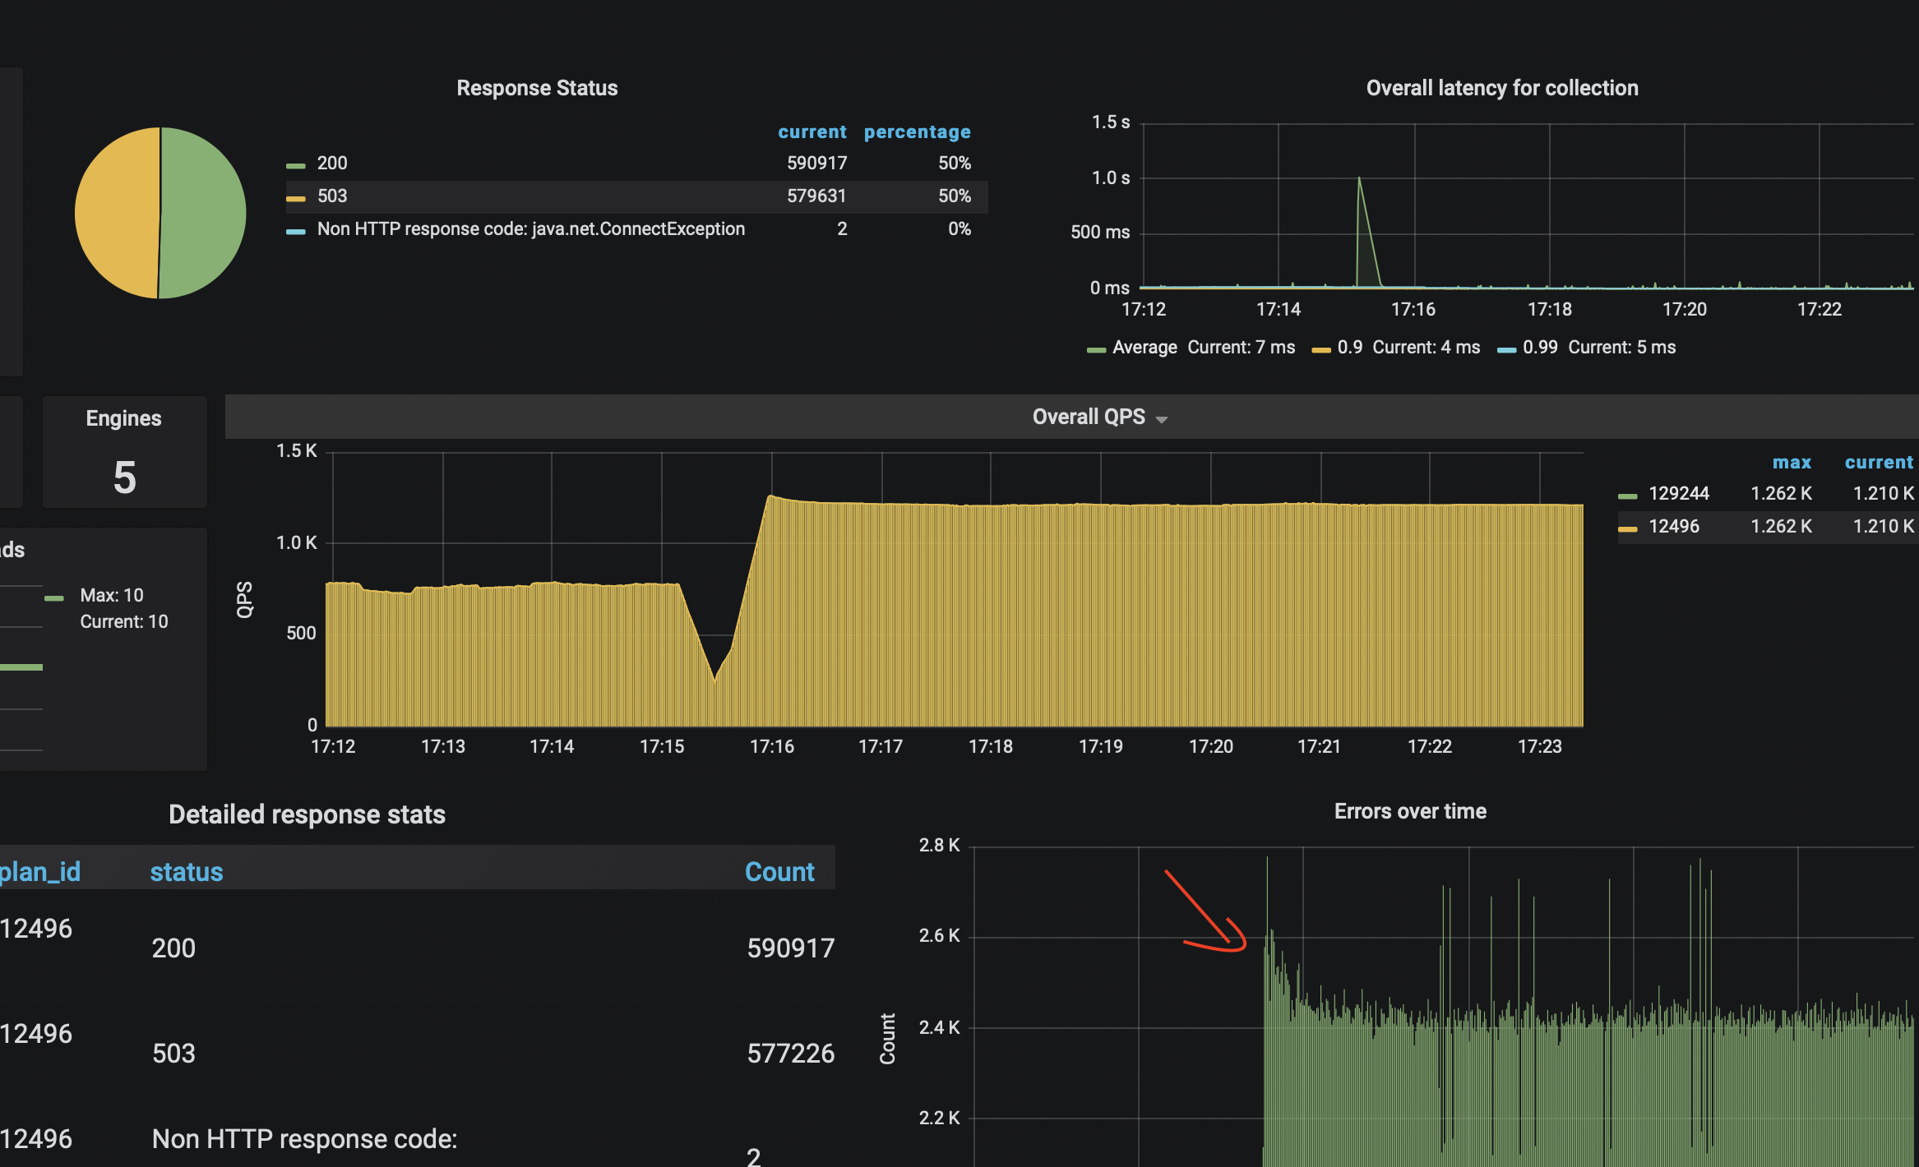The width and height of the screenshot is (1919, 1167).
Task: Click blue swatch beside Non HTTP response code
Action: pos(296,232)
